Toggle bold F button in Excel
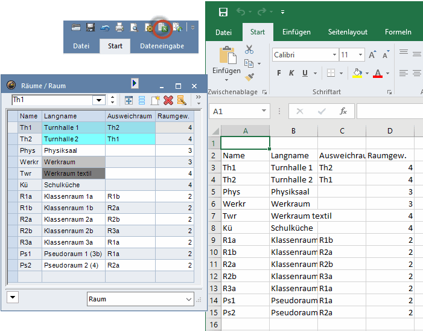 (279, 73)
